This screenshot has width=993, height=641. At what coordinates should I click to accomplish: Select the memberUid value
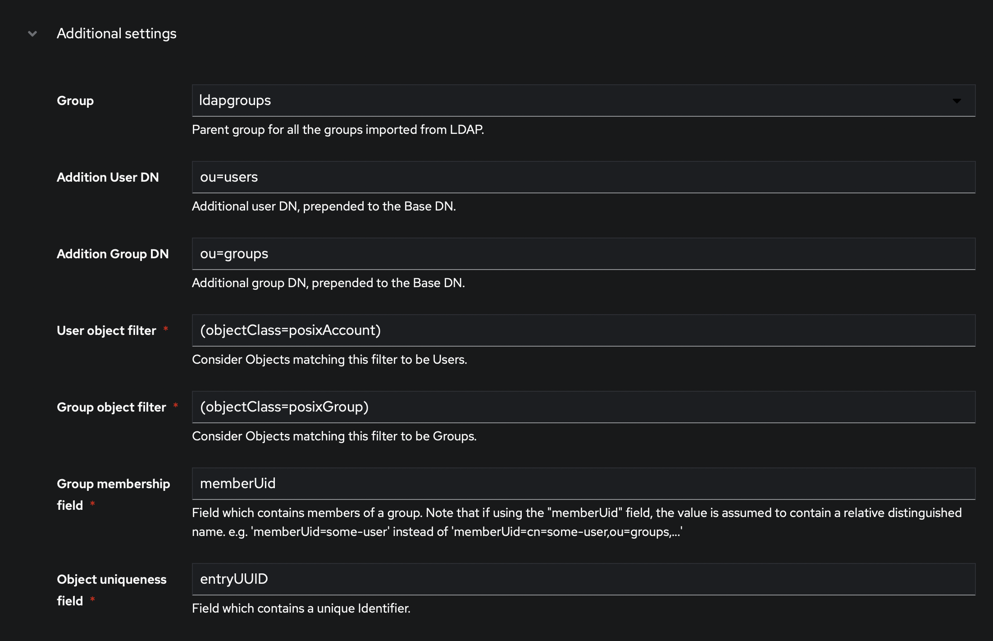click(238, 483)
